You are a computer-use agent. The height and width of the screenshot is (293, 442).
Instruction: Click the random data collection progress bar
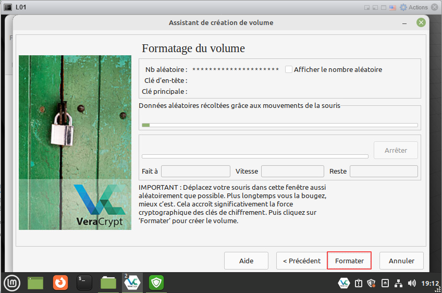pyautogui.click(x=279, y=125)
